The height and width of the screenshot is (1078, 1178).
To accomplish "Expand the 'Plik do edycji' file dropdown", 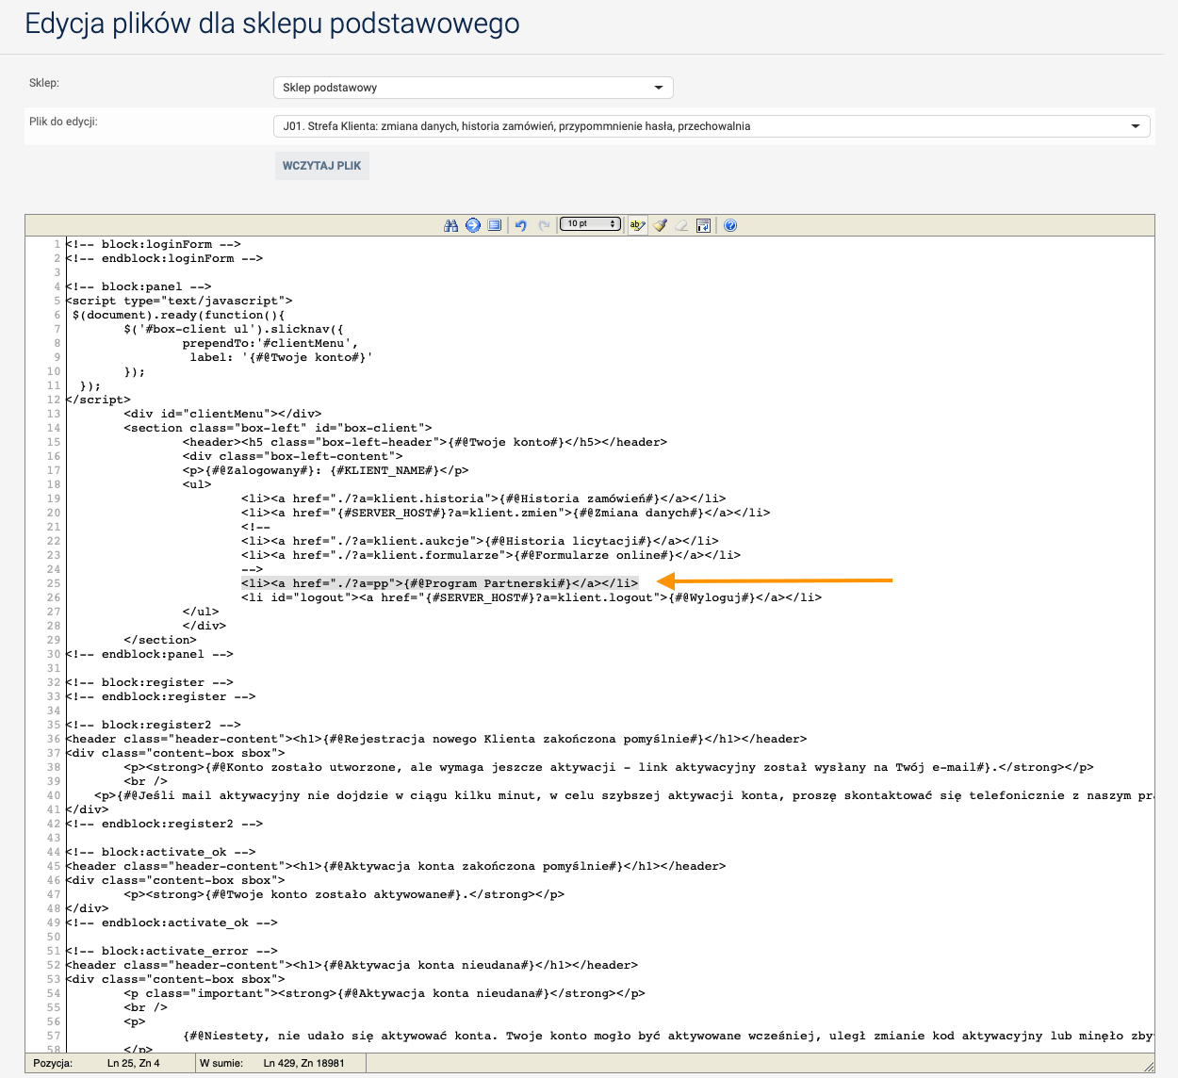I will click(x=712, y=126).
